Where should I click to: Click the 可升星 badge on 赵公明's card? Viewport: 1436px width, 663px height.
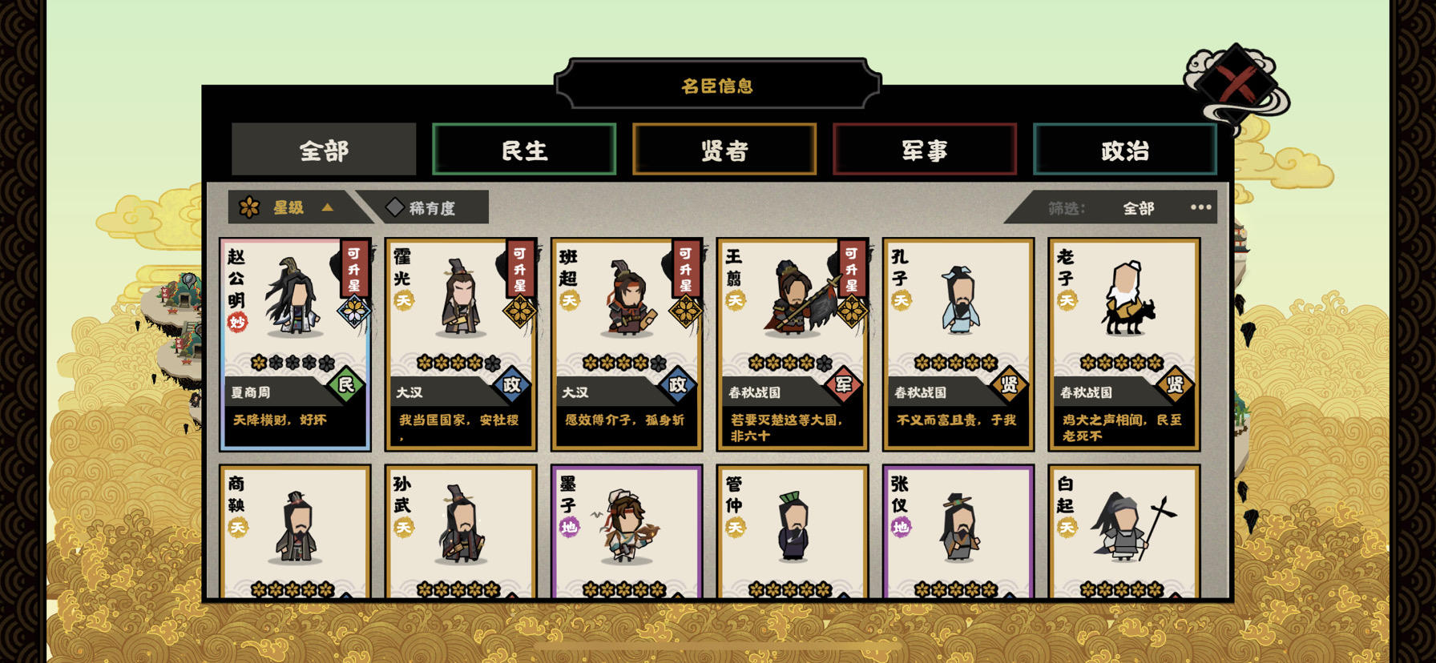353,268
